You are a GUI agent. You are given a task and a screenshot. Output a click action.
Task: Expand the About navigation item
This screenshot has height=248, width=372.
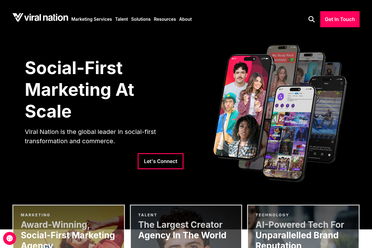[185, 19]
